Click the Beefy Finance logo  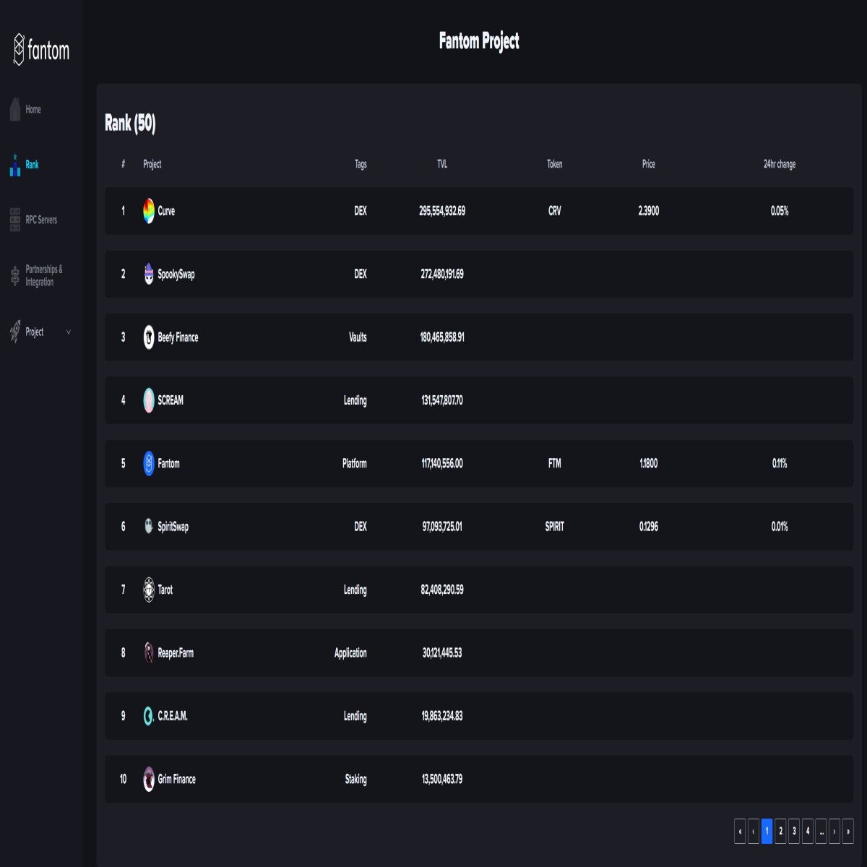(148, 337)
